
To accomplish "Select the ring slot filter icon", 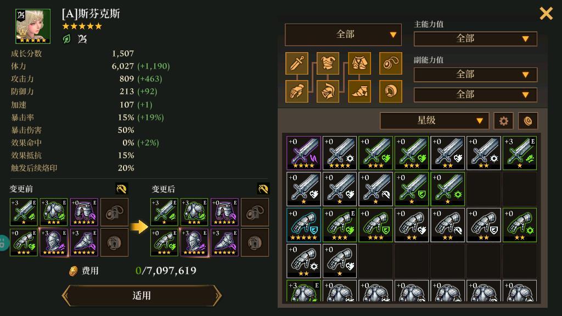I will [x=391, y=91].
